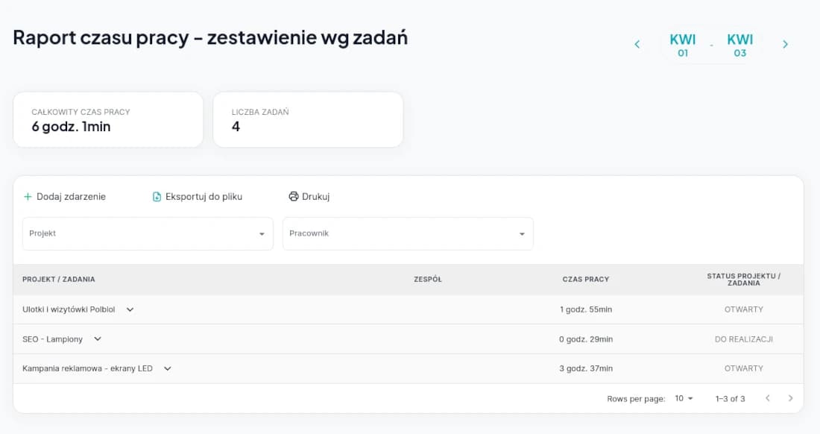Viewport: 820px width, 434px height.
Task: Click Czas pracy column header
Action: pos(586,279)
